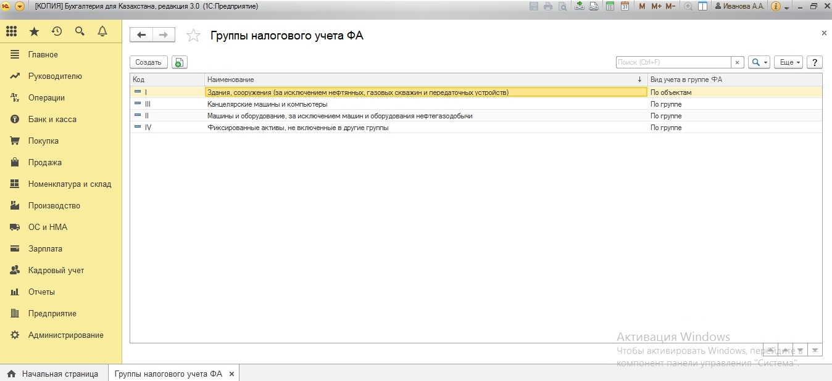Open the calendar icon in top toolbar

[x=625, y=6]
